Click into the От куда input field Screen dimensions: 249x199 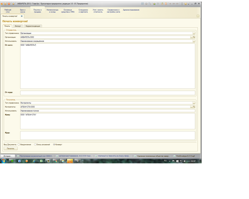pos(107,93)
